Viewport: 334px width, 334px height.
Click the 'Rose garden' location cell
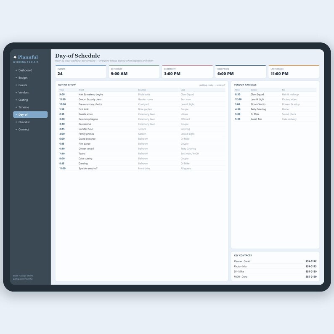(145, 109)
